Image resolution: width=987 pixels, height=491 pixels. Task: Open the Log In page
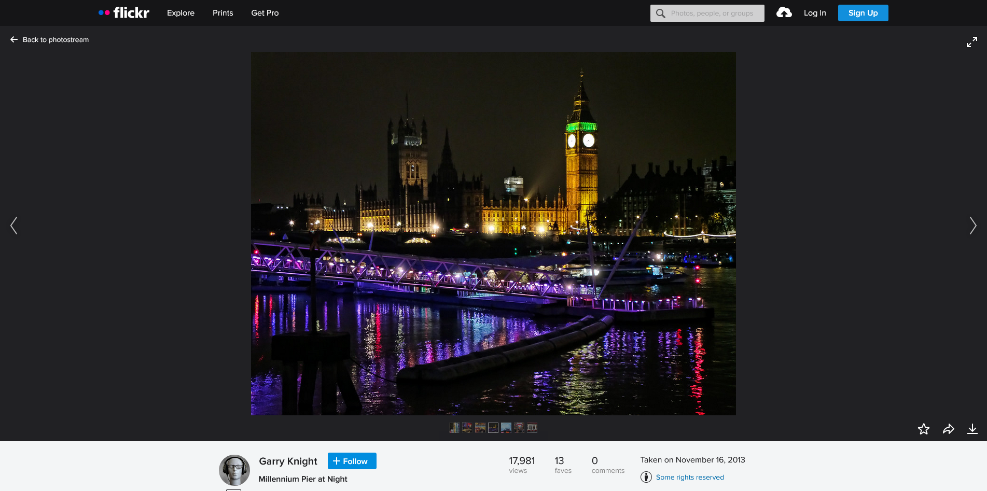(x=815, y=13)
